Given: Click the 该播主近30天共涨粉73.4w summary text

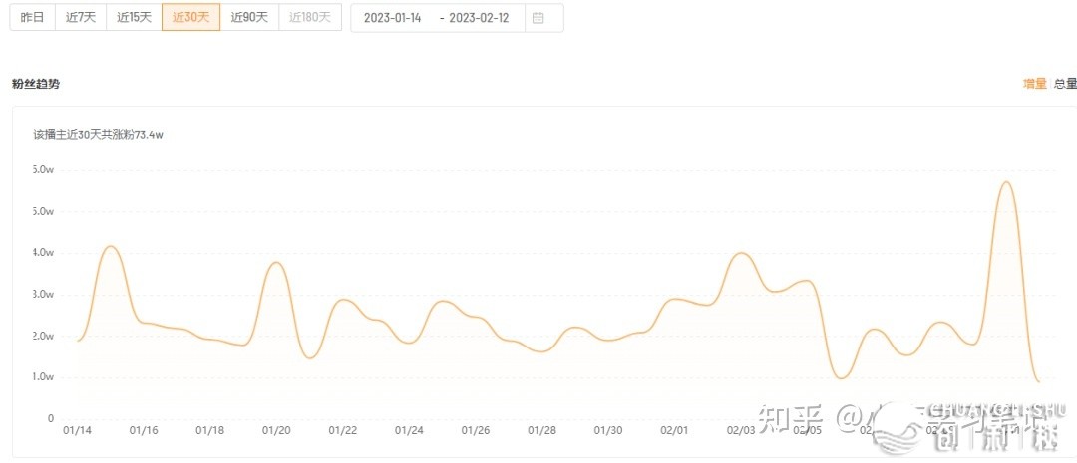Looking at the screenshot, I should tap(98, 134).
